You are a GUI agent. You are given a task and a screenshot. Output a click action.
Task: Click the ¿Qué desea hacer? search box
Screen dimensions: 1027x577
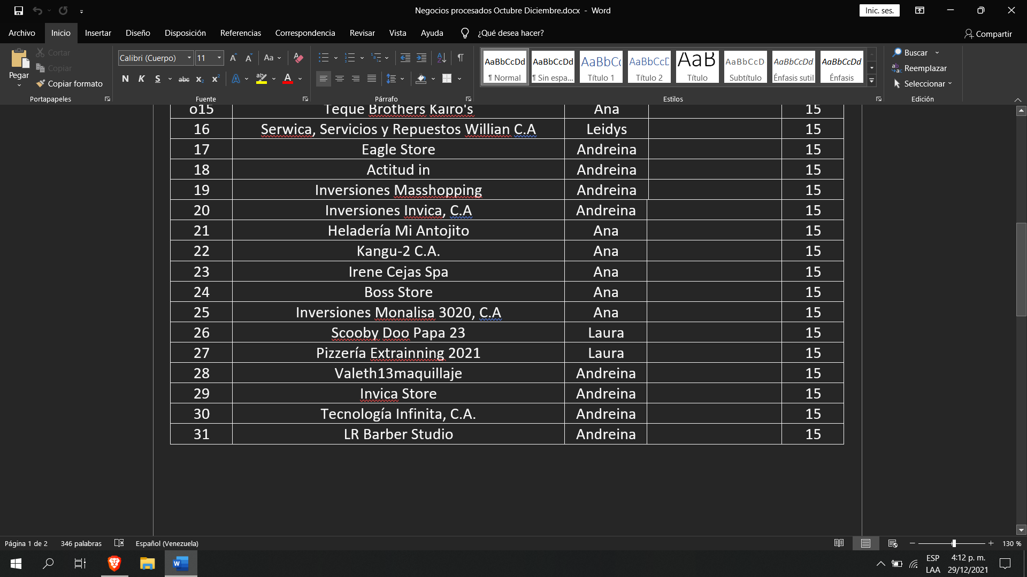tap(510, 33)
